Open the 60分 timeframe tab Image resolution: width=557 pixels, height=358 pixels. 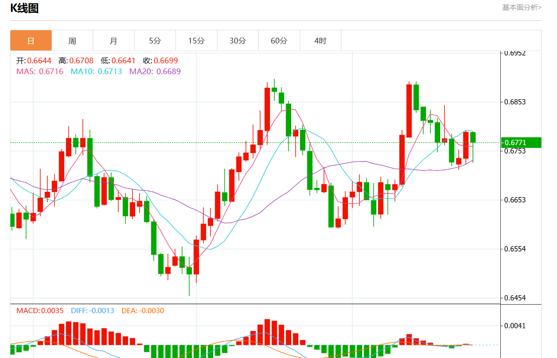pos(279,41)
